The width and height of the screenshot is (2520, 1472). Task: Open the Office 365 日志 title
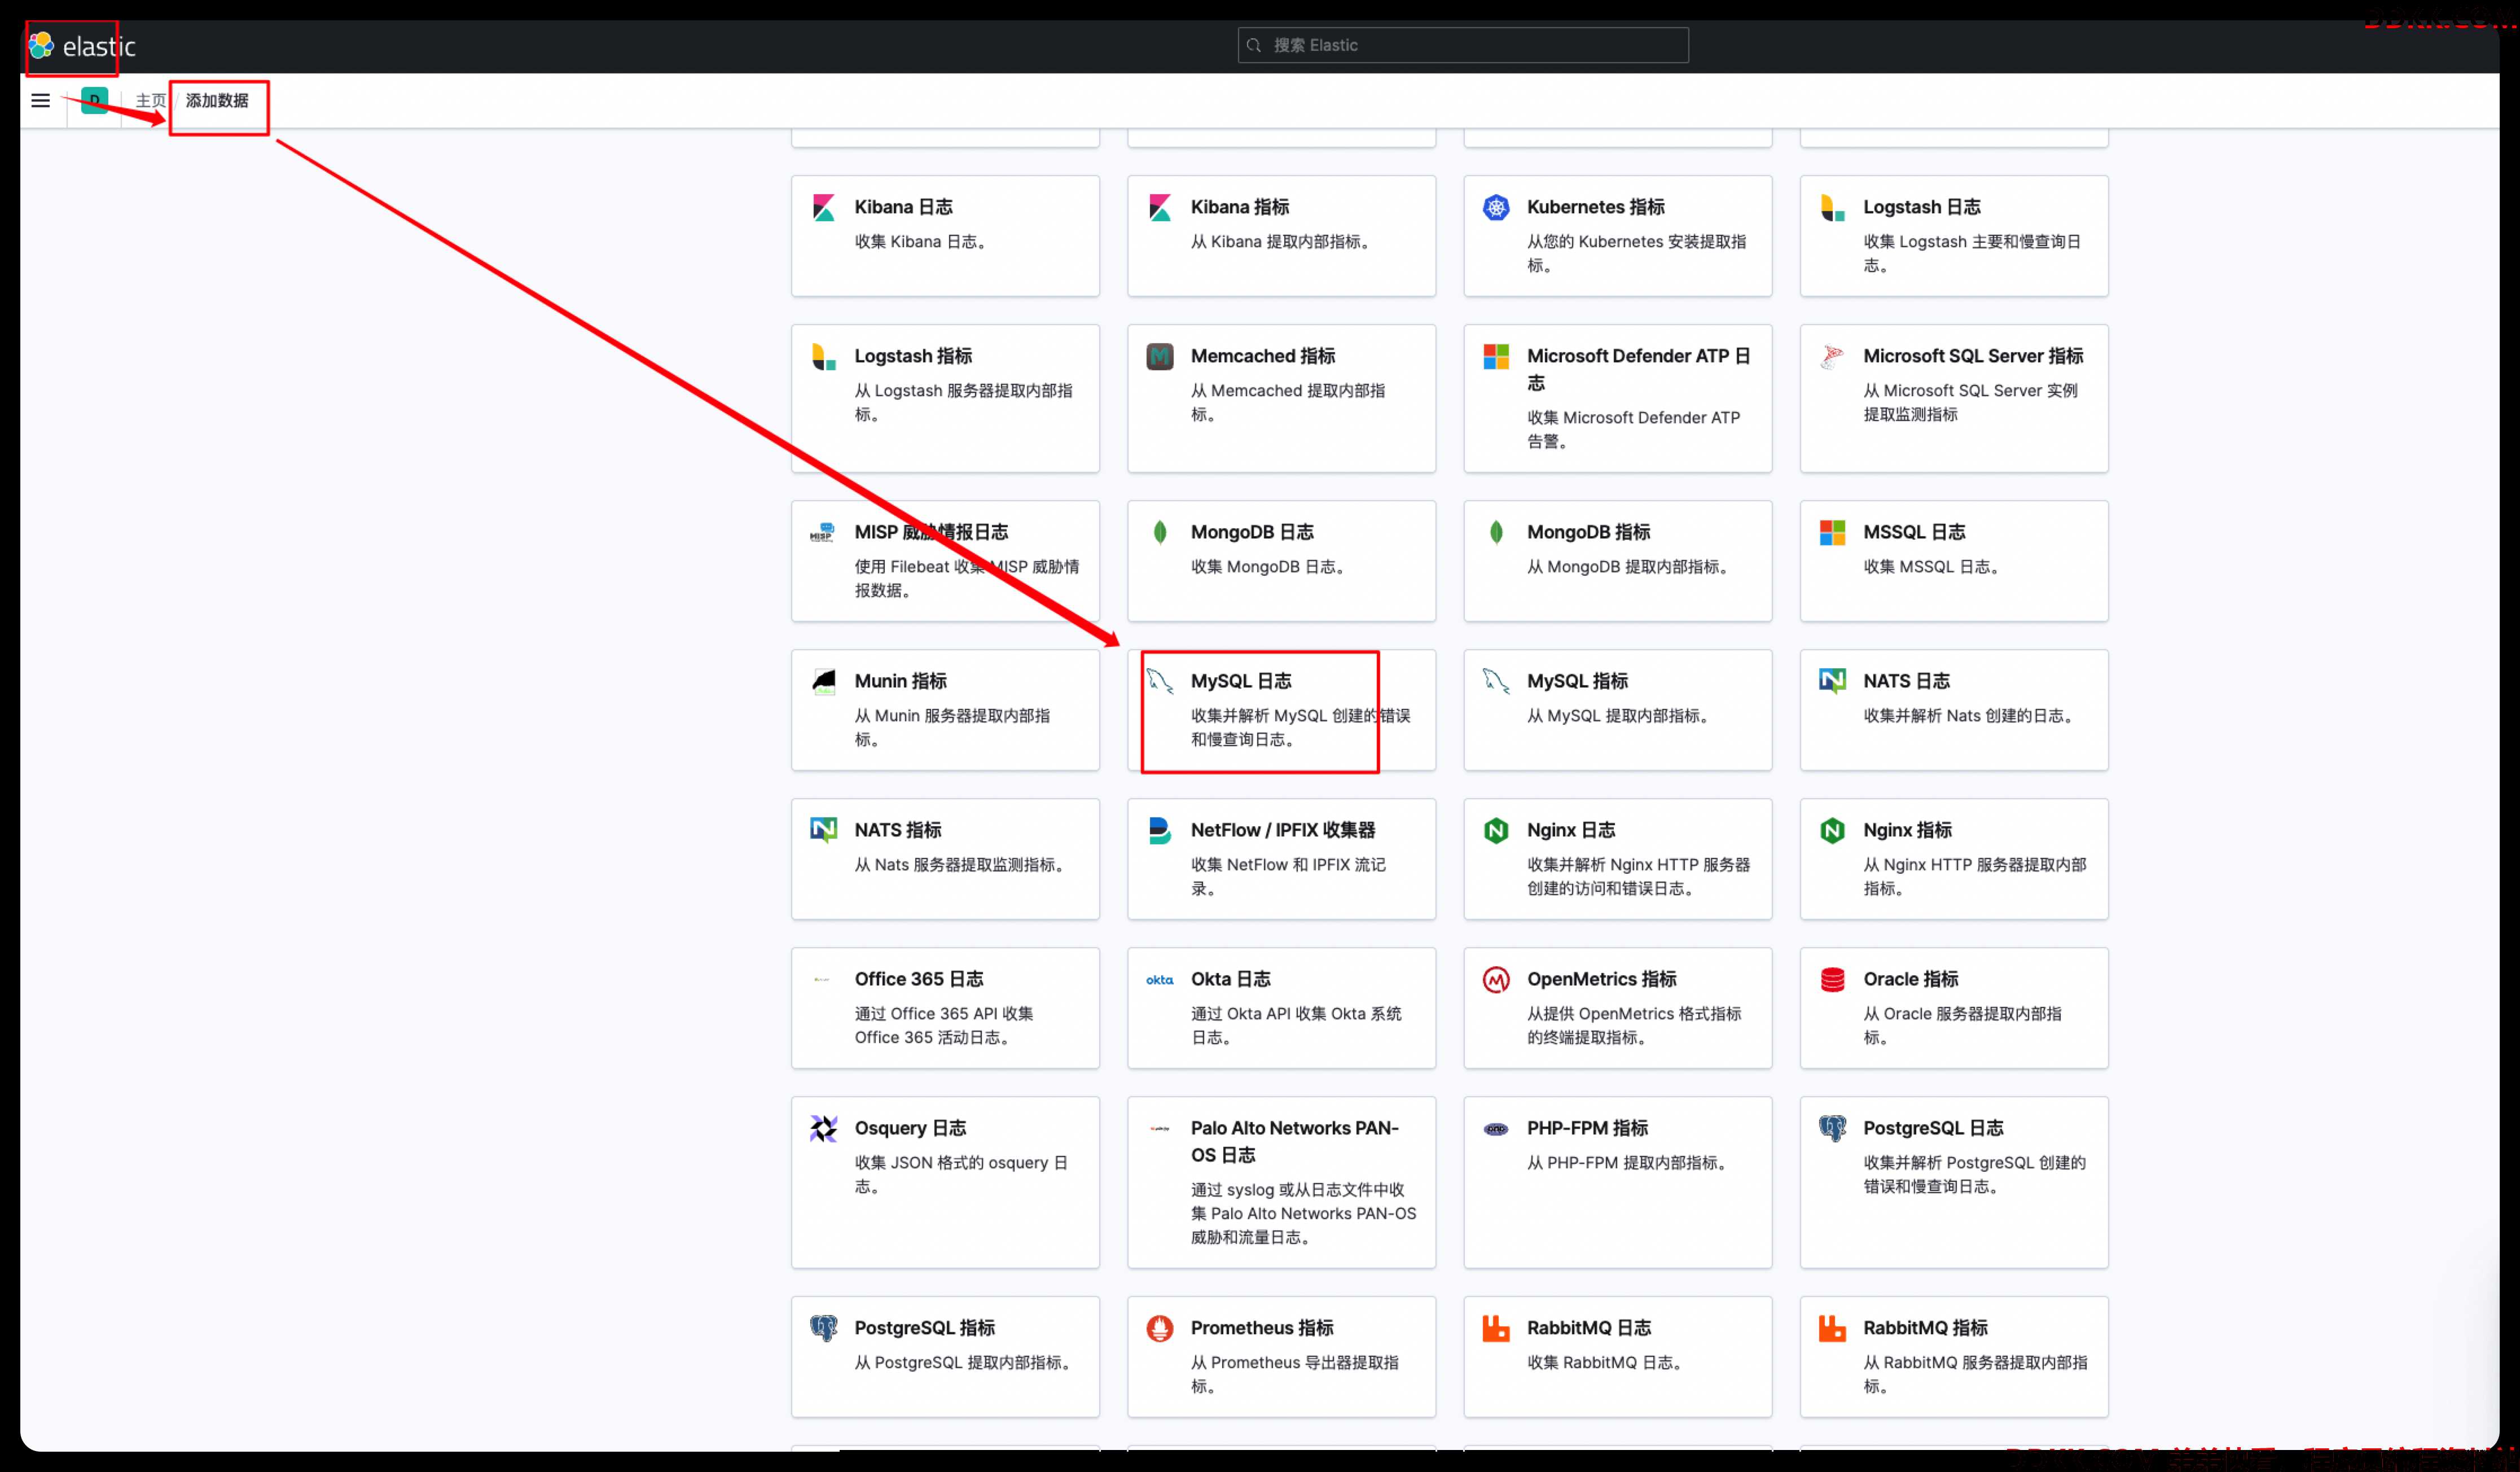click(x=919, y=979)
